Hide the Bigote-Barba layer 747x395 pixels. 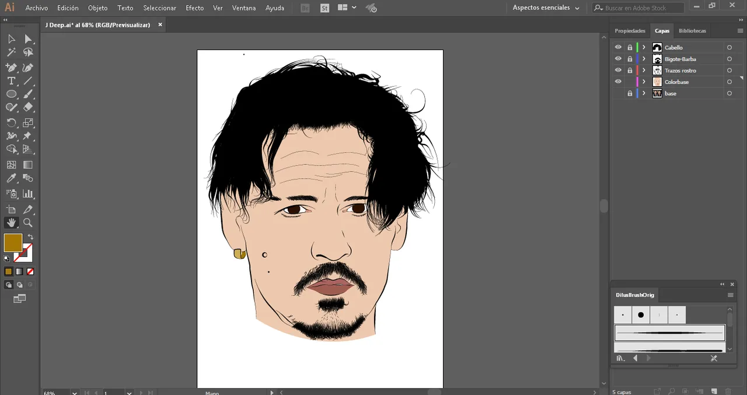pos(618,59)
